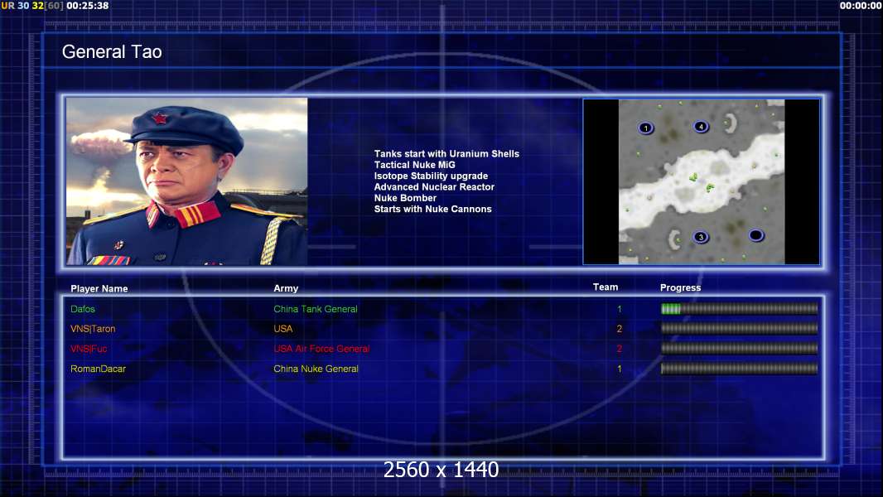Viewport: 883px width, 497px height.
Task: Click the 'Player Name' column header
Action: point(99,289)
